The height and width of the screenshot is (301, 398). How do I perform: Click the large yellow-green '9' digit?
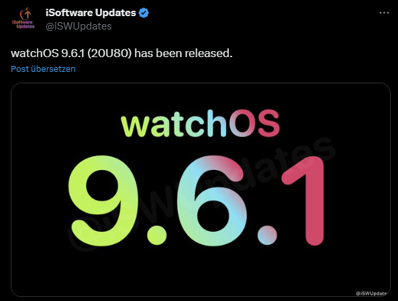[103, 201]
